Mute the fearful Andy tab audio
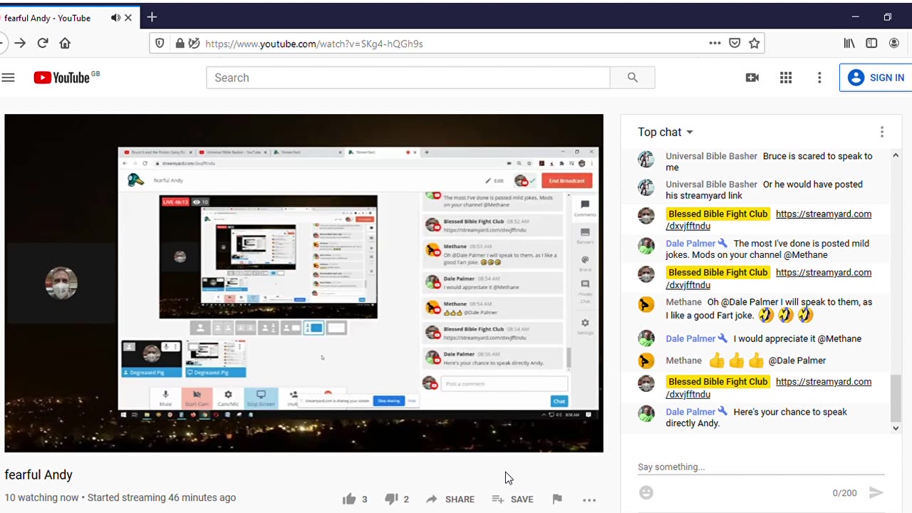 coord(115,18)
